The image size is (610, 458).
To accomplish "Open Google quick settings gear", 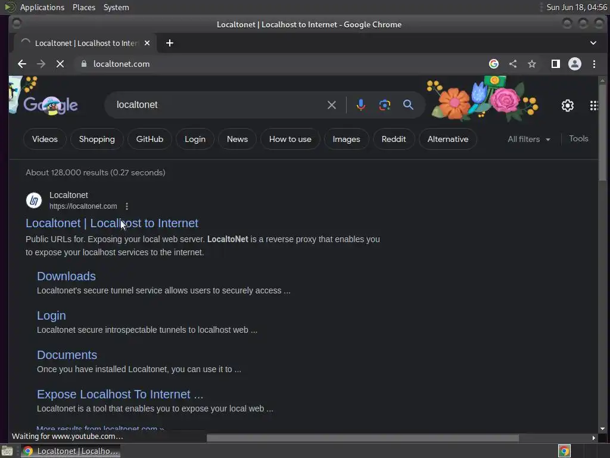I will tap(568, 105).
